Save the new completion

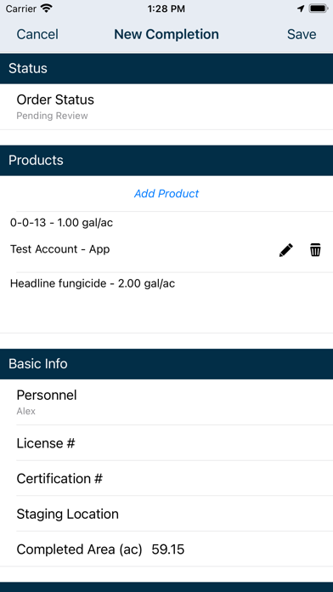tap(302, 34)
